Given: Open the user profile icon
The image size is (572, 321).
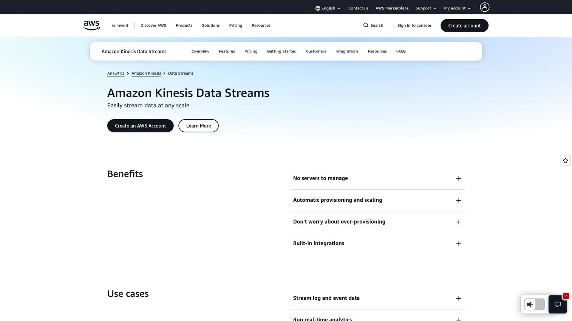Looking at the screenshot, I should 484,7.
